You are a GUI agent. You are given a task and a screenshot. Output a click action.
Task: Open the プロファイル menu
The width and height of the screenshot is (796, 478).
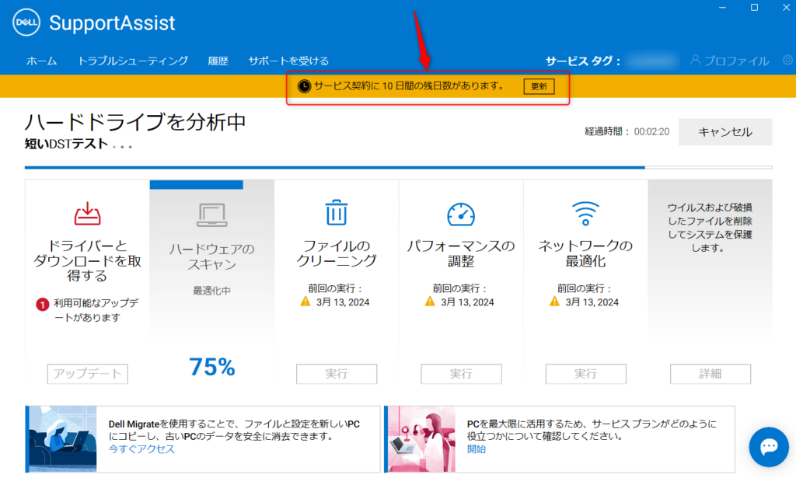(x=736, y=61)
